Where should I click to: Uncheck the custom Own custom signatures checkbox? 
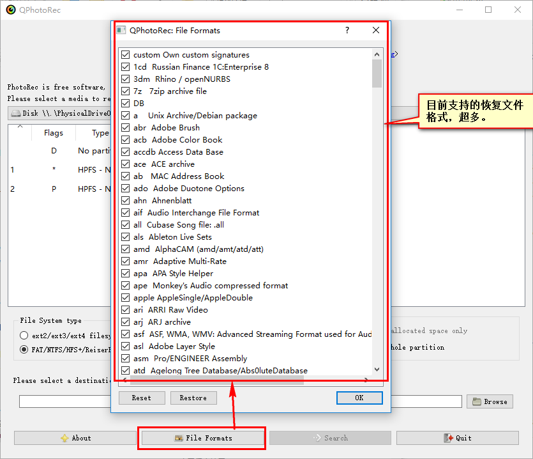click(126, 55)
